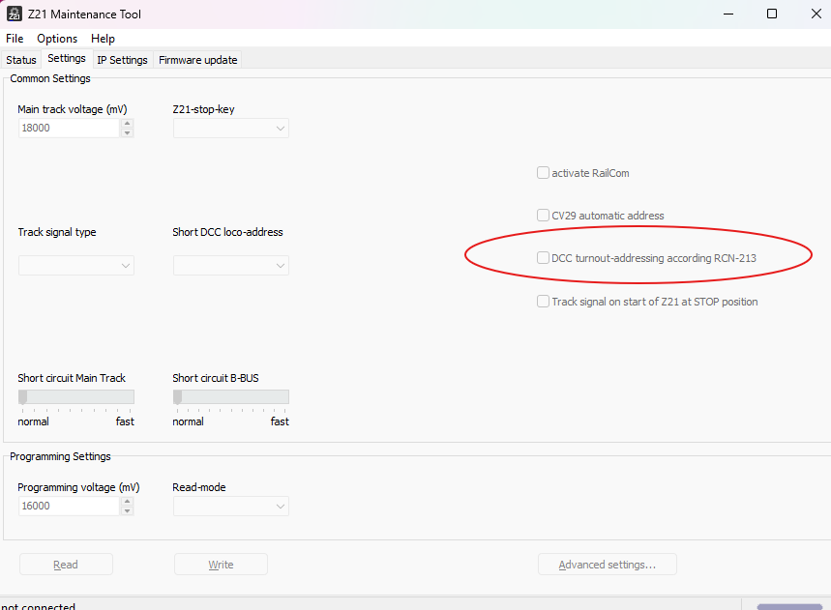
Task: Toggle CV29 automatic address checkbox
Action: coord(544,216)
